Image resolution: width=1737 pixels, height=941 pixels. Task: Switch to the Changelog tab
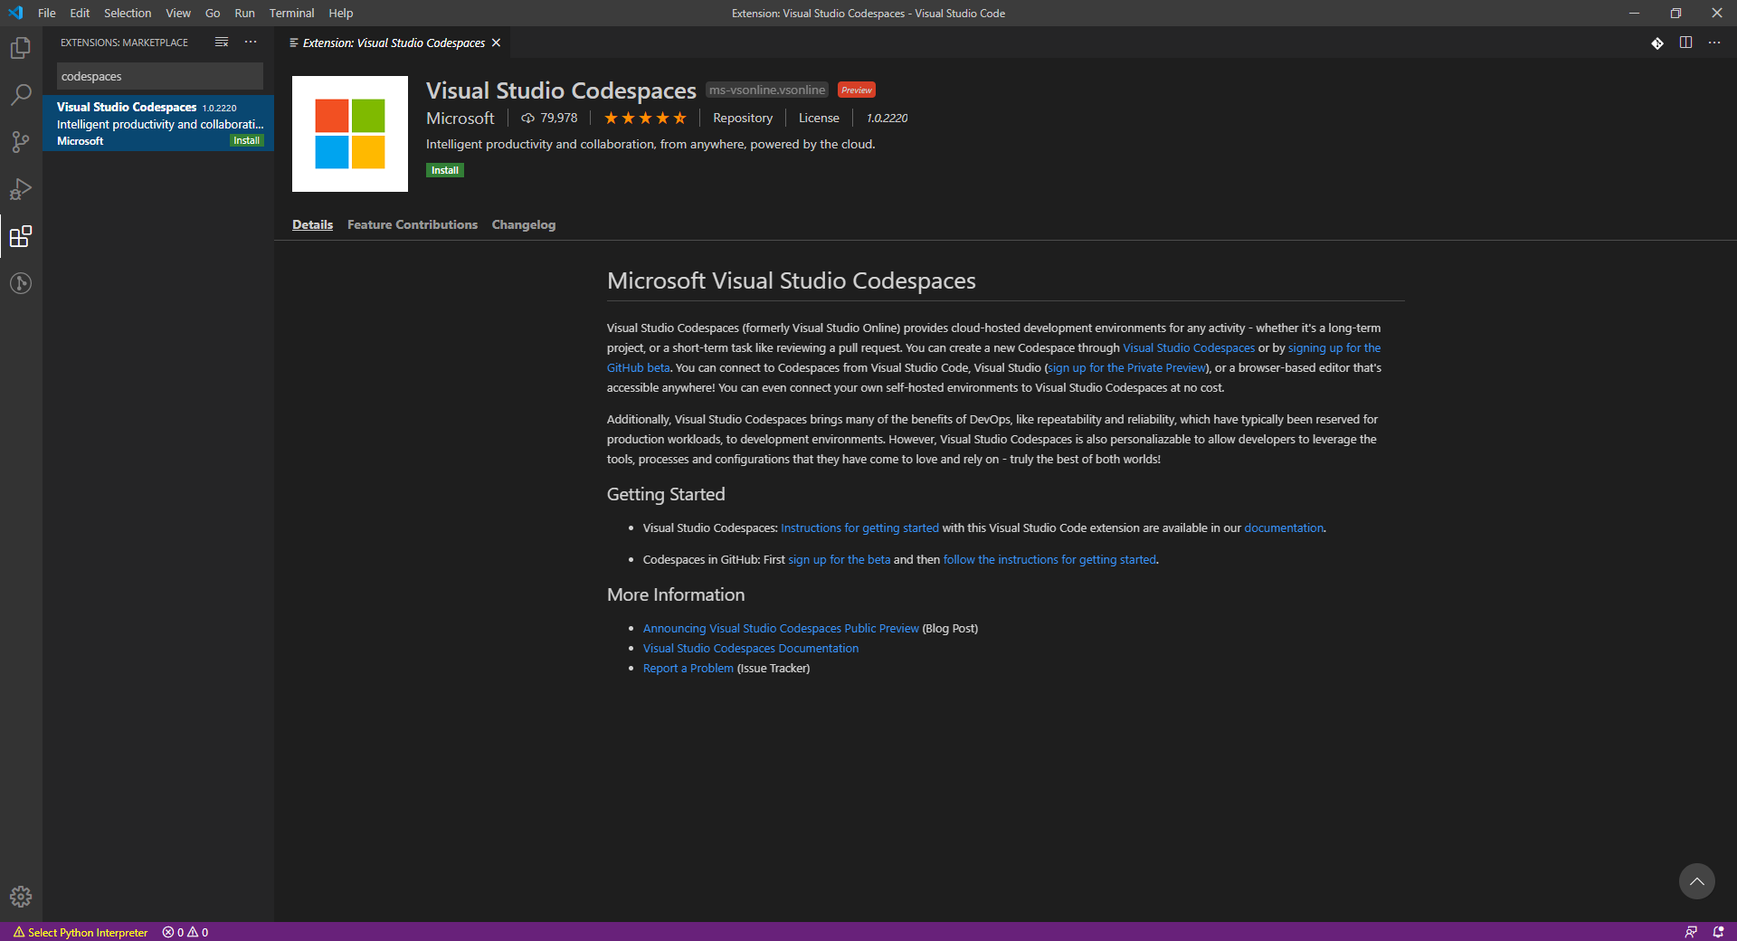(x=524, y=224)
